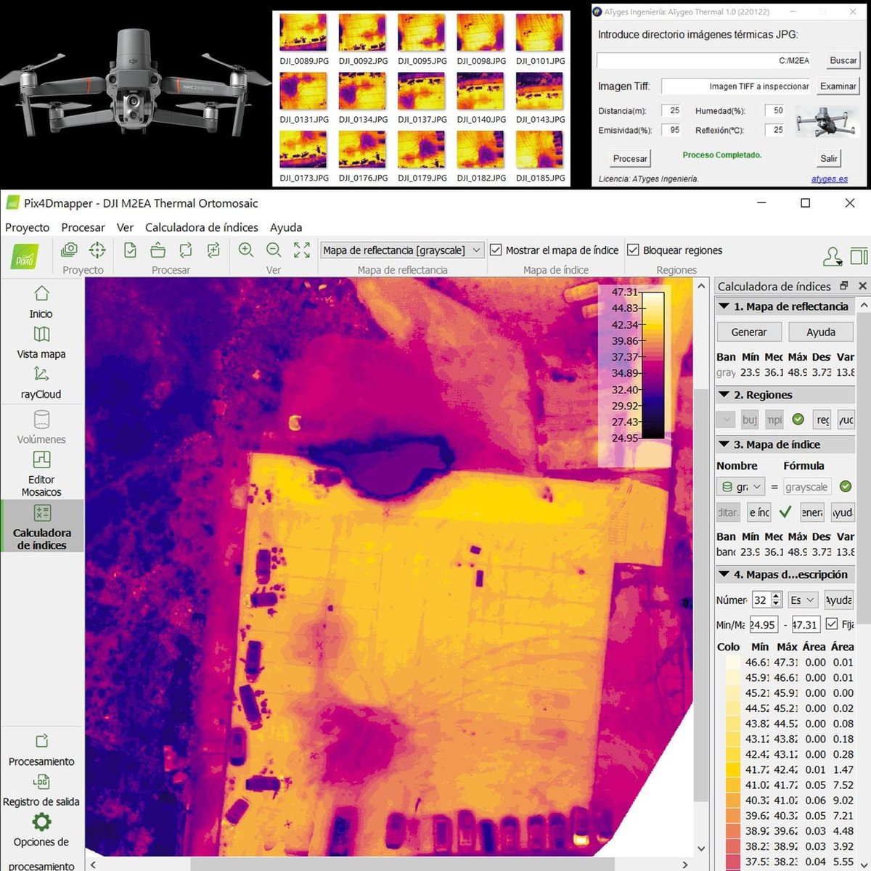Click the document checkmark icon under Procesar

point(130,250)
